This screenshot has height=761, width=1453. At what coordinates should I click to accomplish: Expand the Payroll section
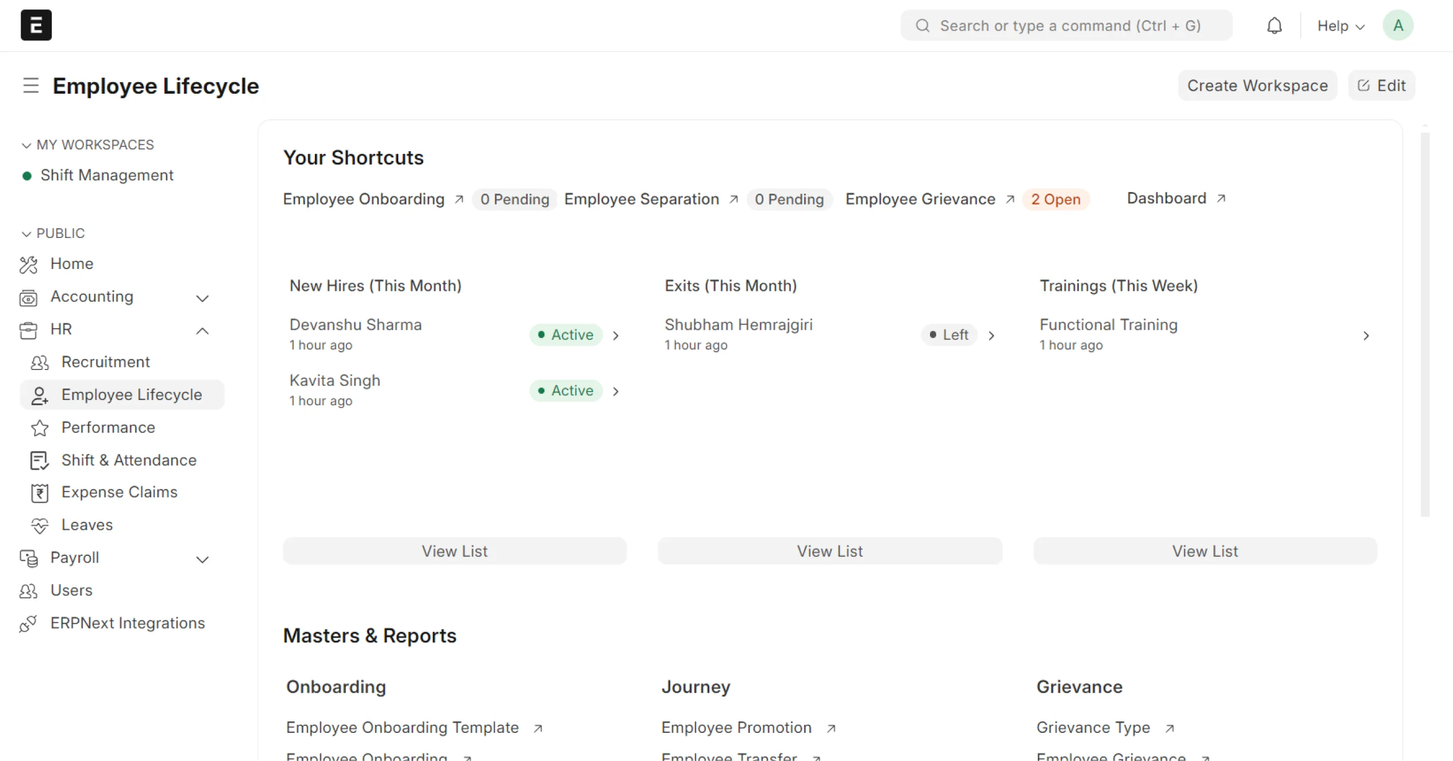click(x=202, y=558)
